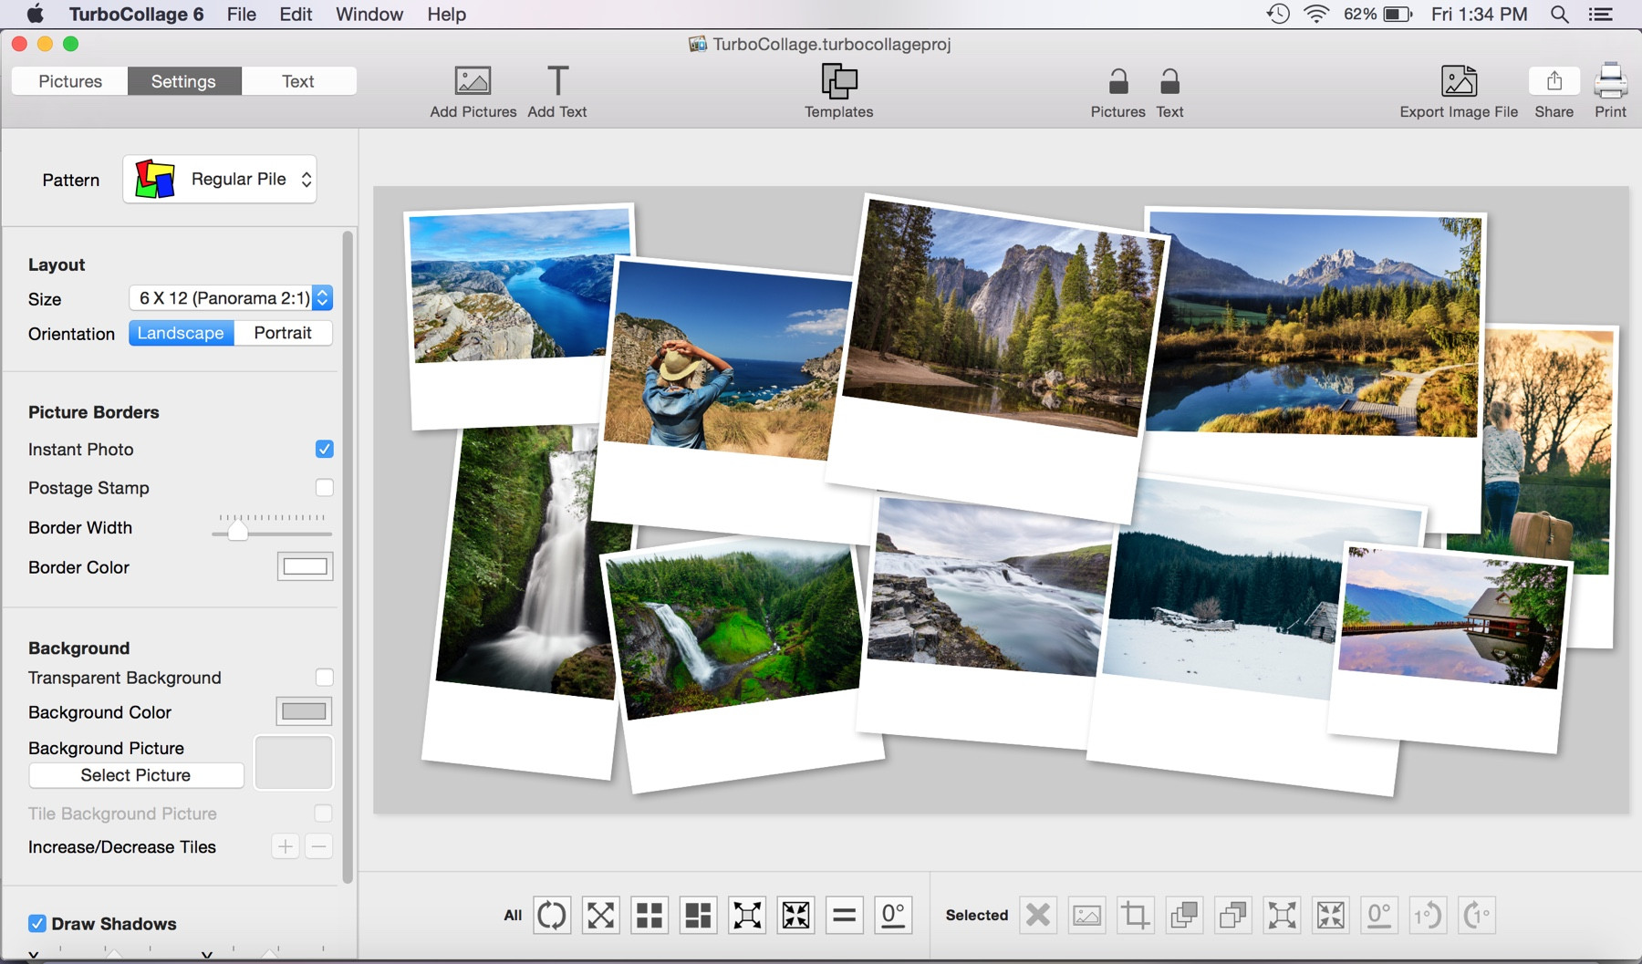The height and width of the screenshot is (964, 1642).
Task: Click the plus Increase Tiles button
Action: click(286, 846)
